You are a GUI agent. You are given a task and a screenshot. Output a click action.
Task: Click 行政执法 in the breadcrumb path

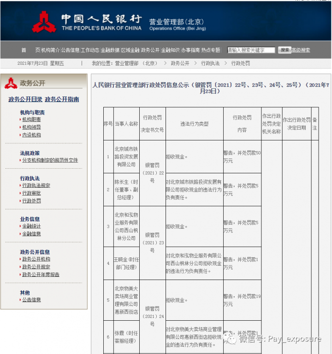coord(210,63)
